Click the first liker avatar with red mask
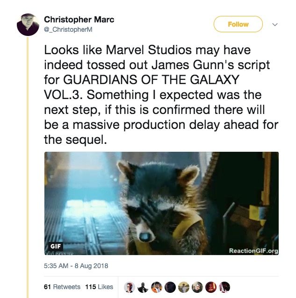 tap(130, 287)
